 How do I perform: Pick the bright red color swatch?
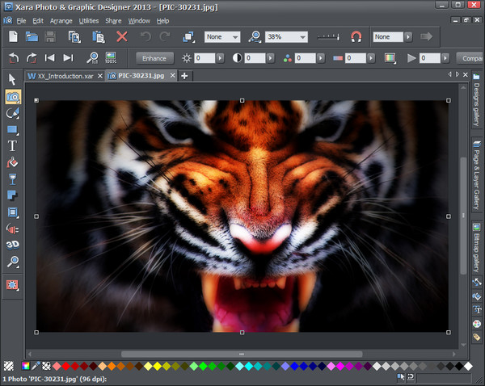(65, 367)
